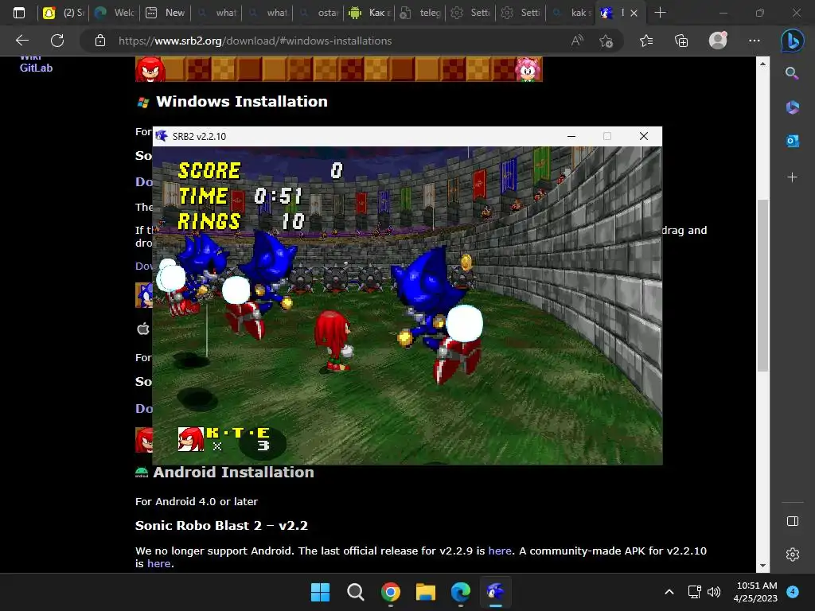View site information lock icon
The height and width of the screenshot is (611, 815).
click(x=100, y=41)
